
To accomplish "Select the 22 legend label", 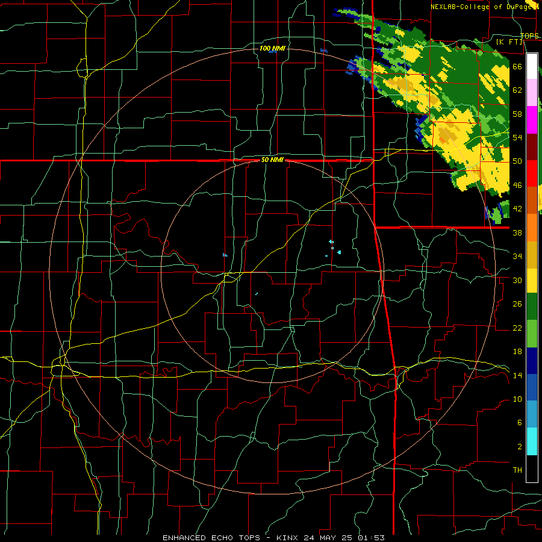I will [517, 328].
